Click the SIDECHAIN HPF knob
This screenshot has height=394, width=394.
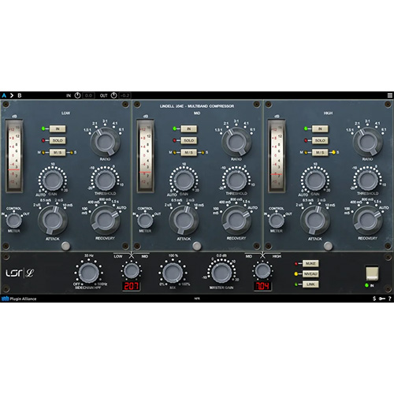(89, 273)
